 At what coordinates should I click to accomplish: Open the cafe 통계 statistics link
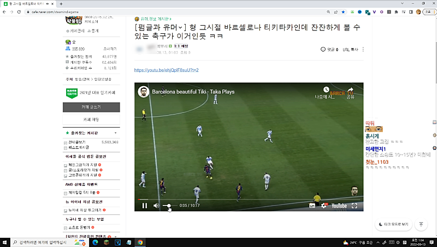pos(95,31)
